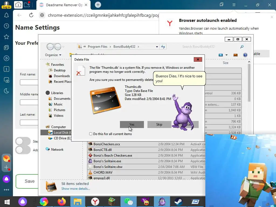Click the Log in profile icon
Screen dimensions: 276x207
pos(6,5)
